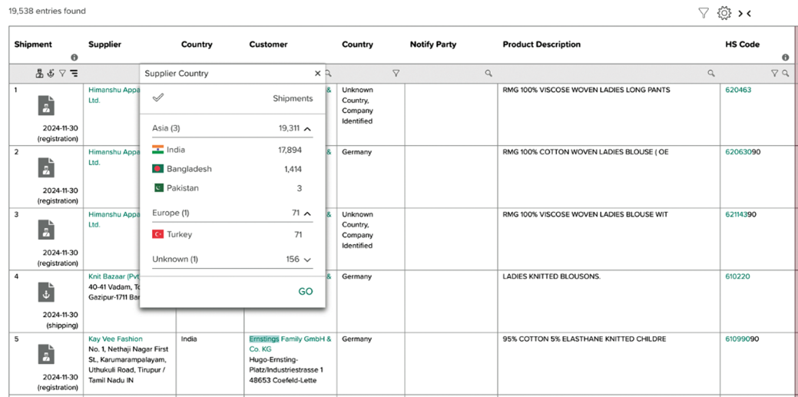
Task: Expand the Unknown (1) group
Action: point(307,260)
